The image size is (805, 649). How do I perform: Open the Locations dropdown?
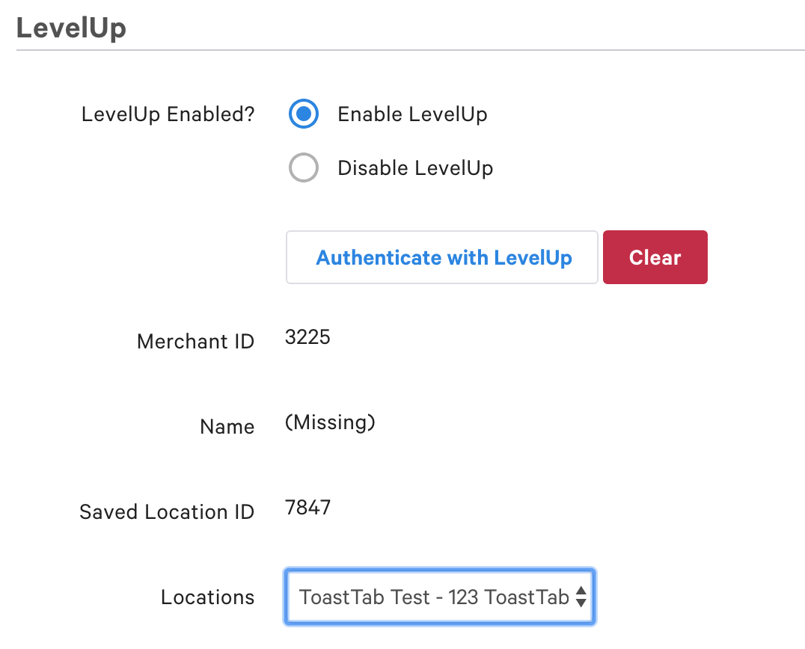pyautogui.click(x=439, y=597)
